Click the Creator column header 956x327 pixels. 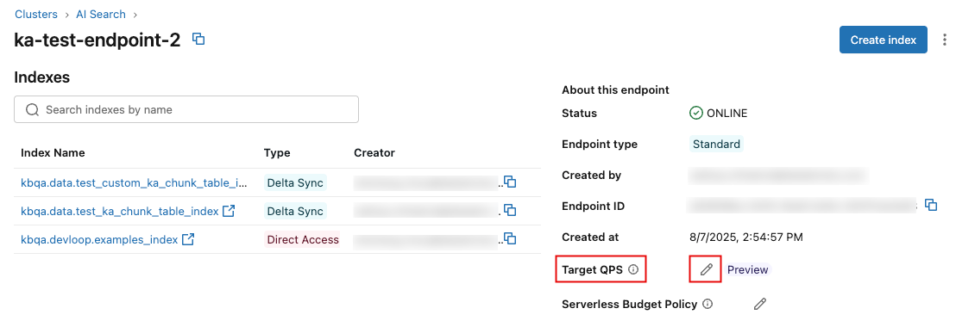(374, 152)
